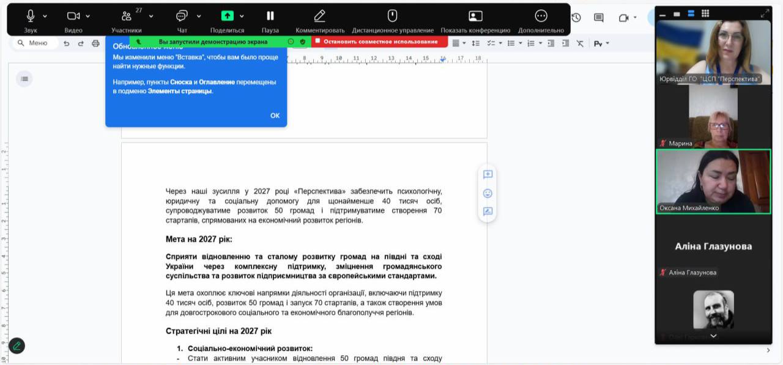Image resolution: width=783 pixels, height=365 pixels.
Task: Click the list item Соціально-економічний розвиток:
Action: (x=250, y=348)
